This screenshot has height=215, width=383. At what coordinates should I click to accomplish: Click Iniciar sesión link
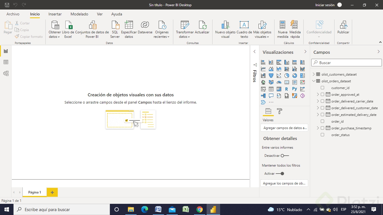click(x=325, y=5)
